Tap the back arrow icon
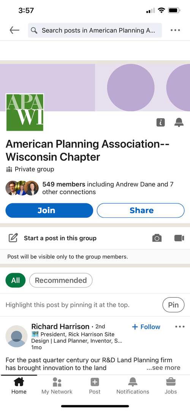The image size is (190, 411). pyautogui.click(x=14, y=30)
